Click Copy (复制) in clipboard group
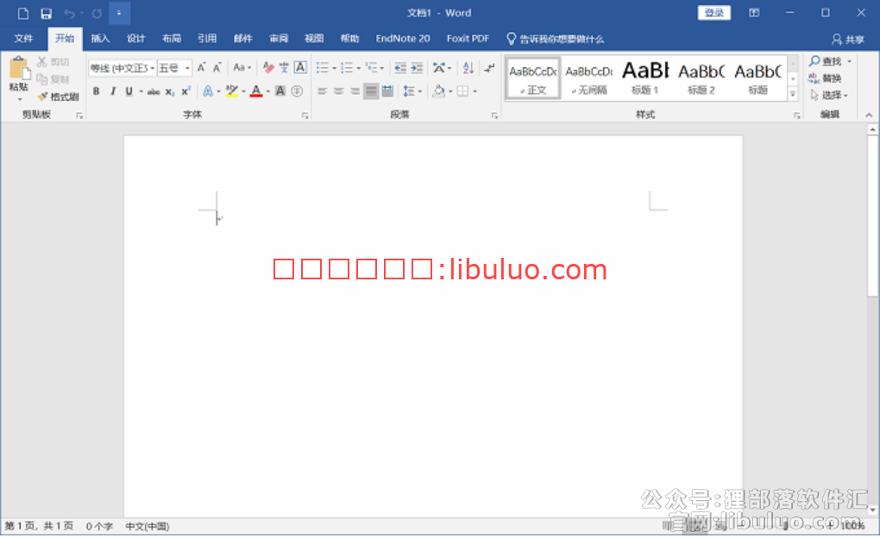 pos(53,79)
